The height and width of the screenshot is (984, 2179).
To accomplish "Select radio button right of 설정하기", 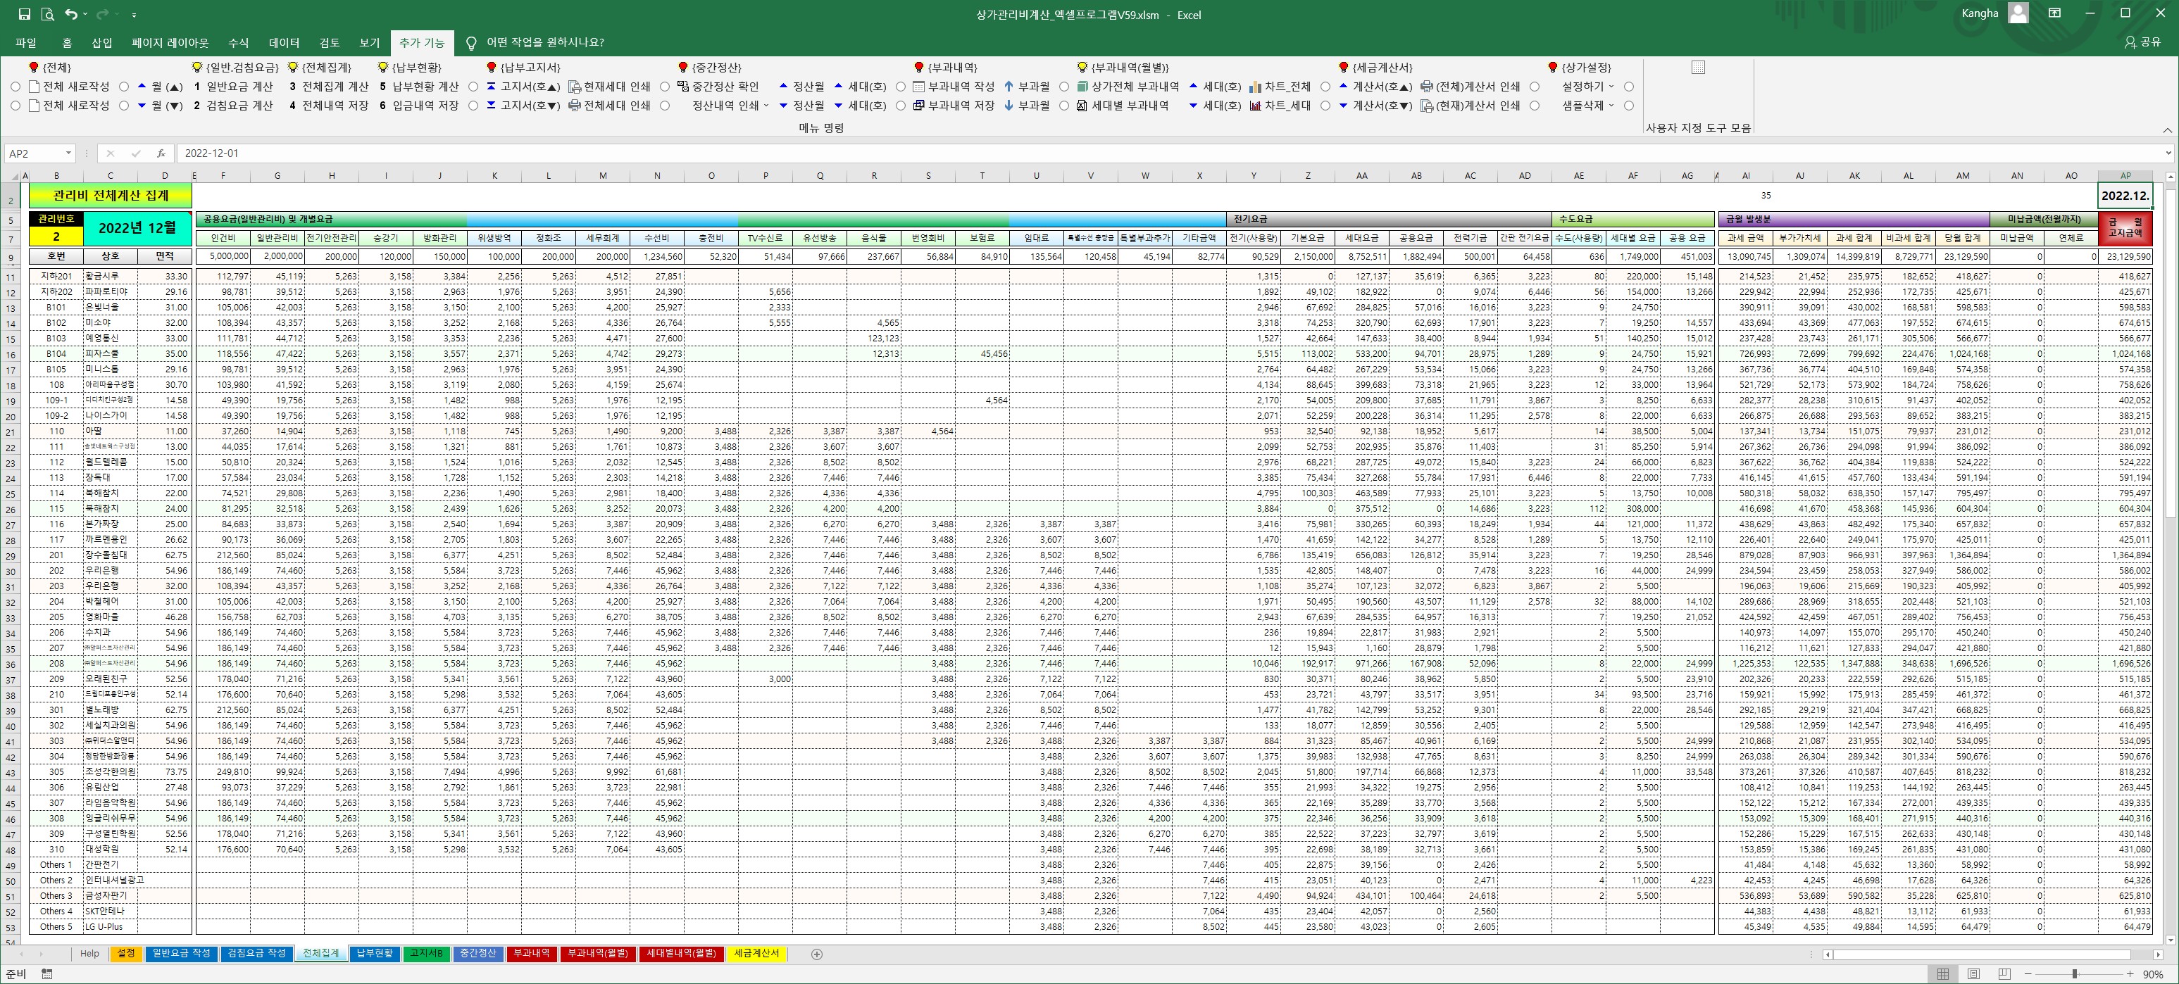I will [1629, 87].
